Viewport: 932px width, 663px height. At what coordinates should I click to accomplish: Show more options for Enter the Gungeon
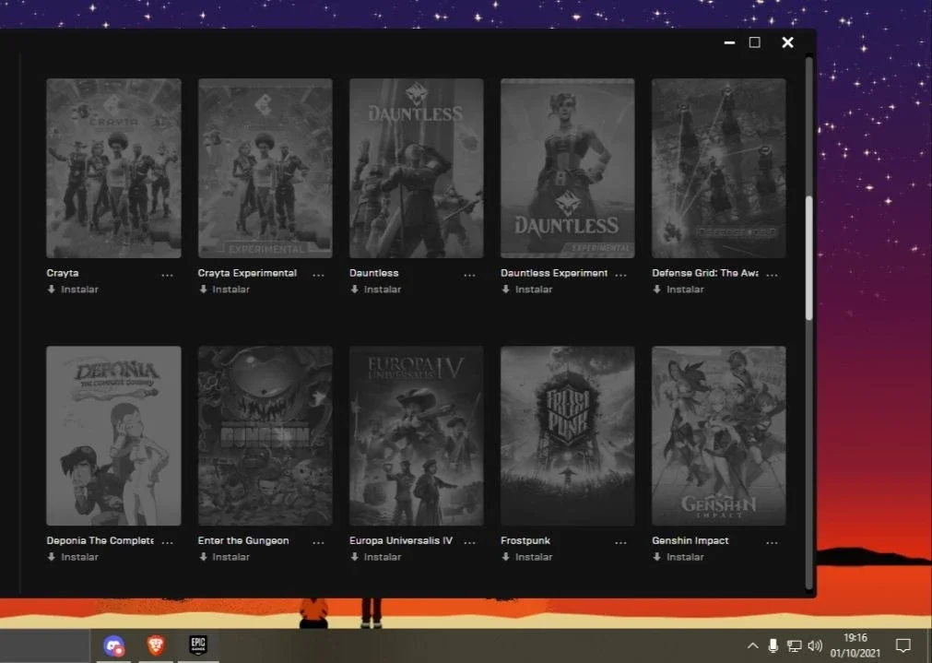(x=319, y=542)
